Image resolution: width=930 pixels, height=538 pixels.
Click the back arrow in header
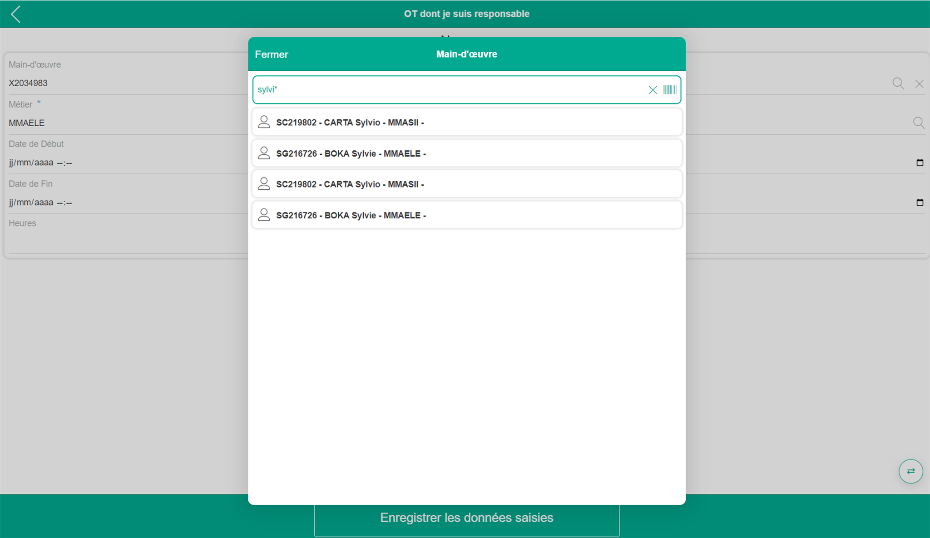coord(16,14)
